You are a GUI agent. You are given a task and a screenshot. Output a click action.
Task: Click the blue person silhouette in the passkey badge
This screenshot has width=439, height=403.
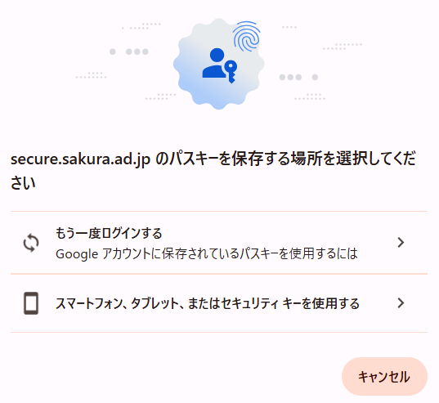pyautogui.click(x=215, y=63)
